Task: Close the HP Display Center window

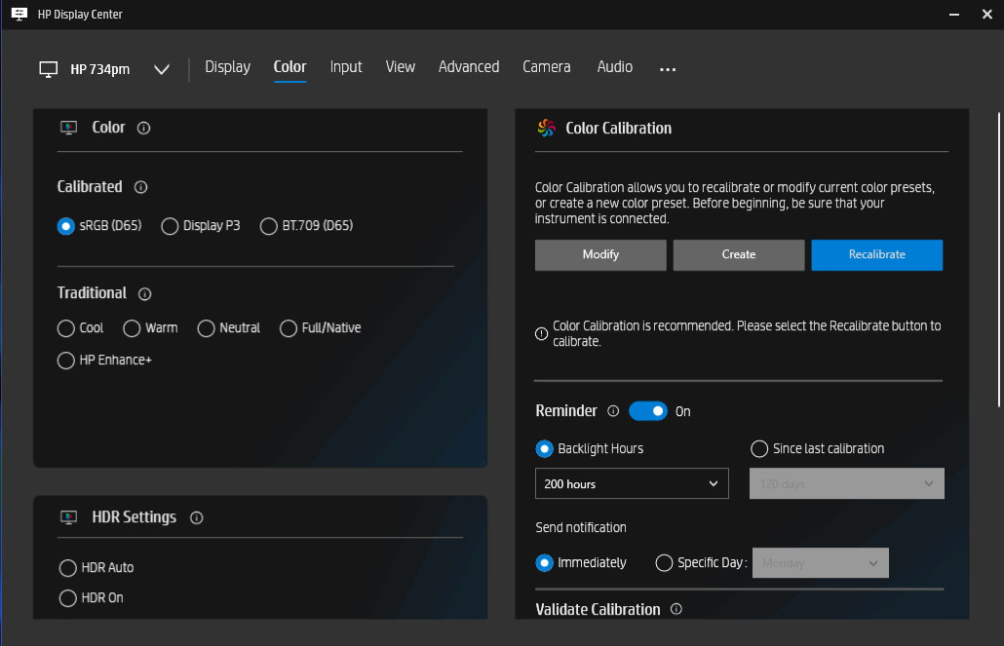Action: [x=986, y=14]
